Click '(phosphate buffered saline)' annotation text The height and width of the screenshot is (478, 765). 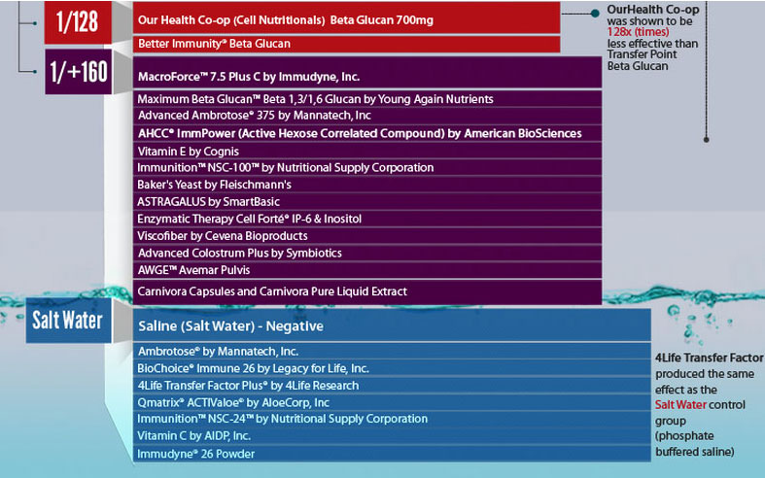click(695, 443)
